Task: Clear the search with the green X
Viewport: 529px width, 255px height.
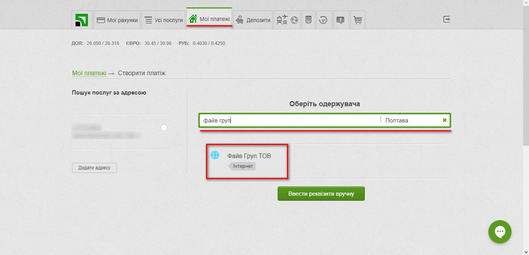Action: pos(445,120)
